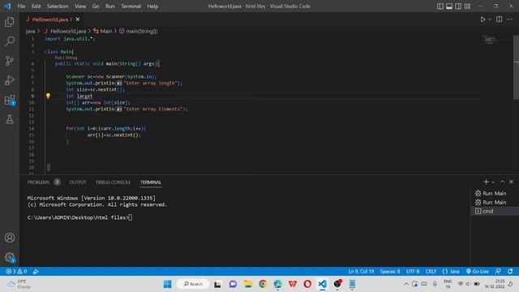519x292 pixels.
Task: Open run options dropdown beside play button
Action: pyautogui.click(x=490, y=19)
